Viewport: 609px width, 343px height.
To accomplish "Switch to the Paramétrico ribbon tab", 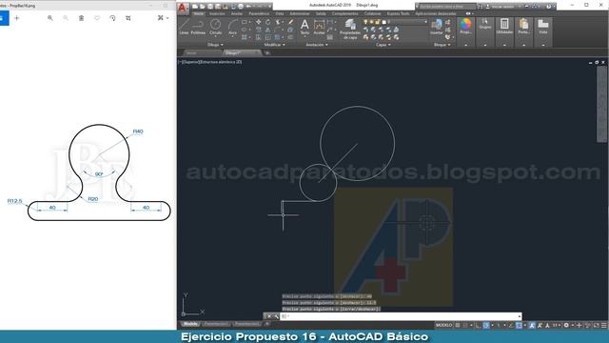I will pos(259,13).
